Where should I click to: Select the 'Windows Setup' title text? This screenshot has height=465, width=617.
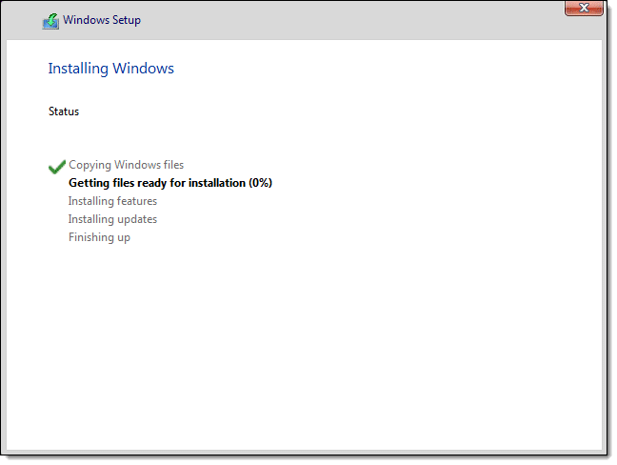point(102,20)
